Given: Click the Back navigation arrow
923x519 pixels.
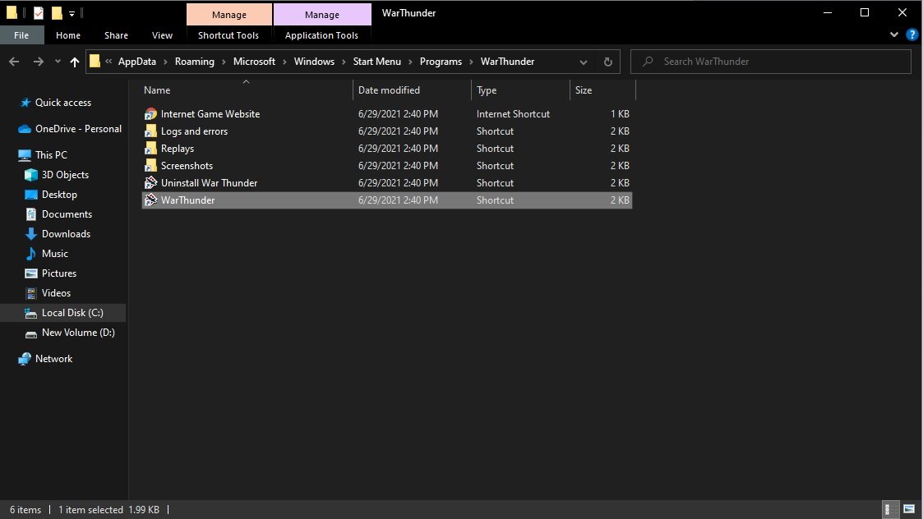Looking at the screenshot, I should pos(15,62).
